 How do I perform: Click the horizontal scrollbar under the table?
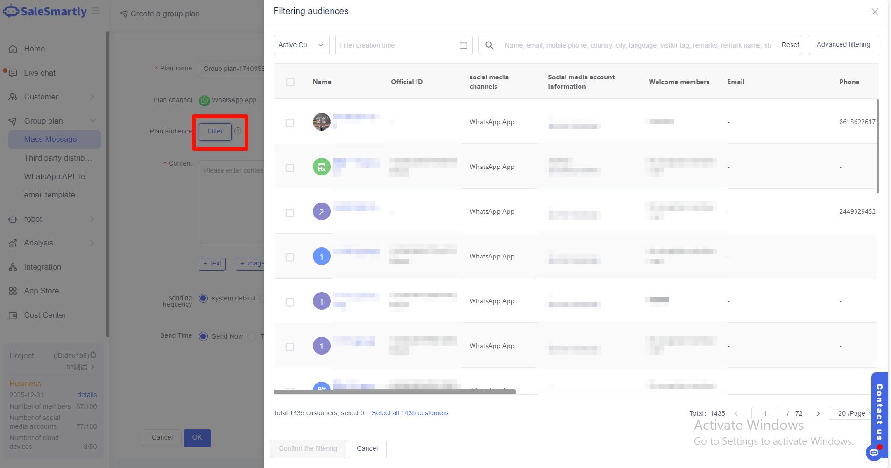point(395,392)
